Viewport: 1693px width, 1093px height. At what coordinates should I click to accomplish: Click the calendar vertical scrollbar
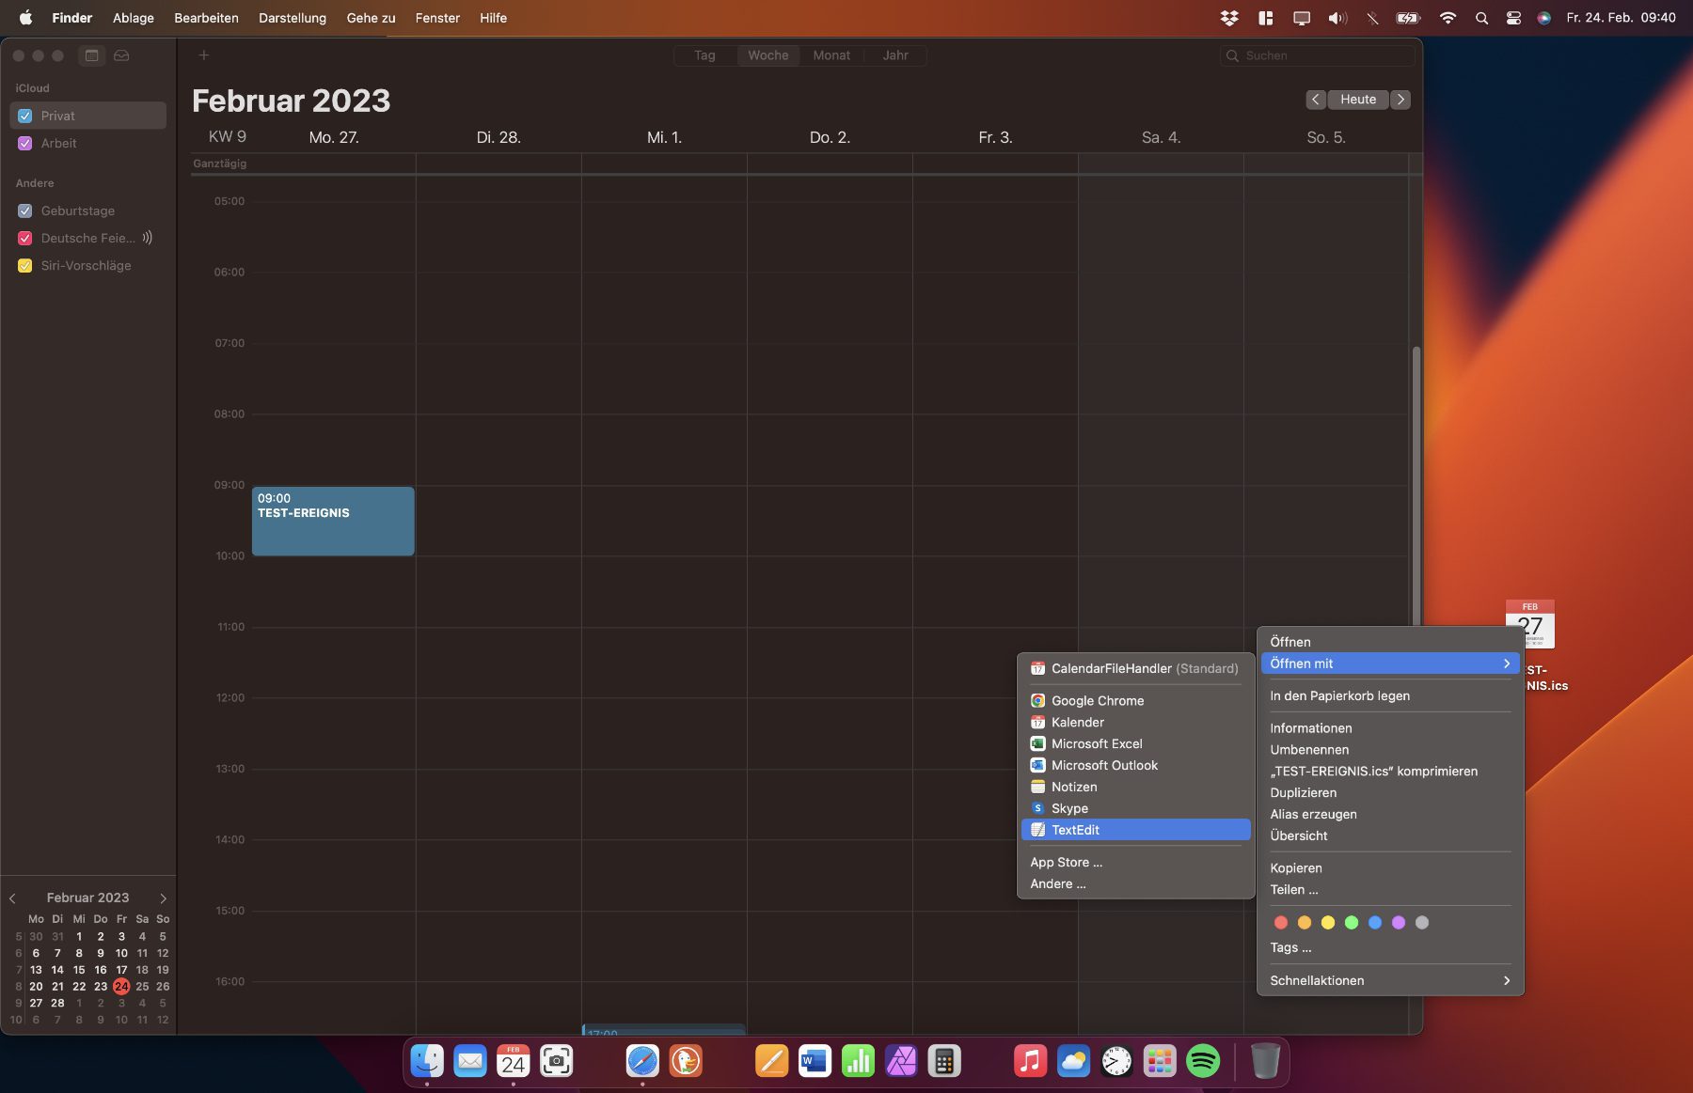(1416, 486)
